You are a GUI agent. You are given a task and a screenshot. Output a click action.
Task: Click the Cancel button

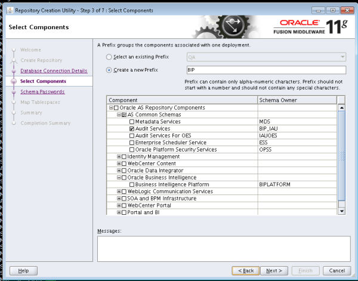click(x=337, y=271)
